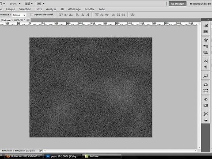This screenshot has height=159, width=212.
Task: Distribute left edges of layers
Action: [113, 15]
